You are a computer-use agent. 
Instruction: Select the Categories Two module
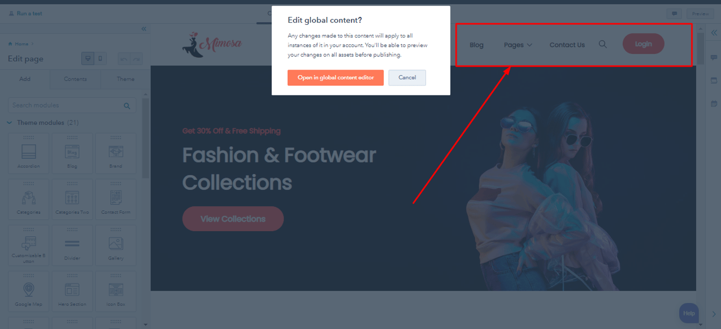[72, 200]
